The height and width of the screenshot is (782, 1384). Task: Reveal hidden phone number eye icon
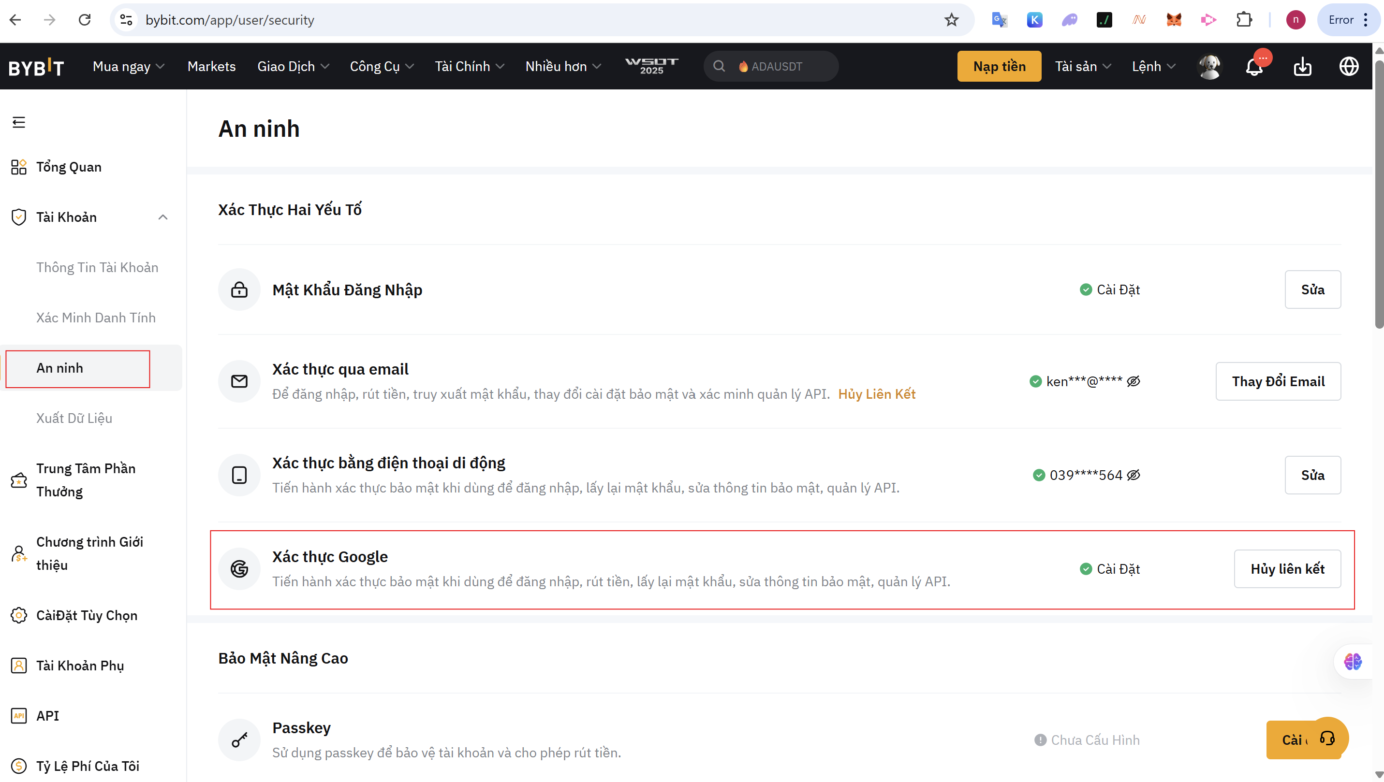(x=1133, y=475)
